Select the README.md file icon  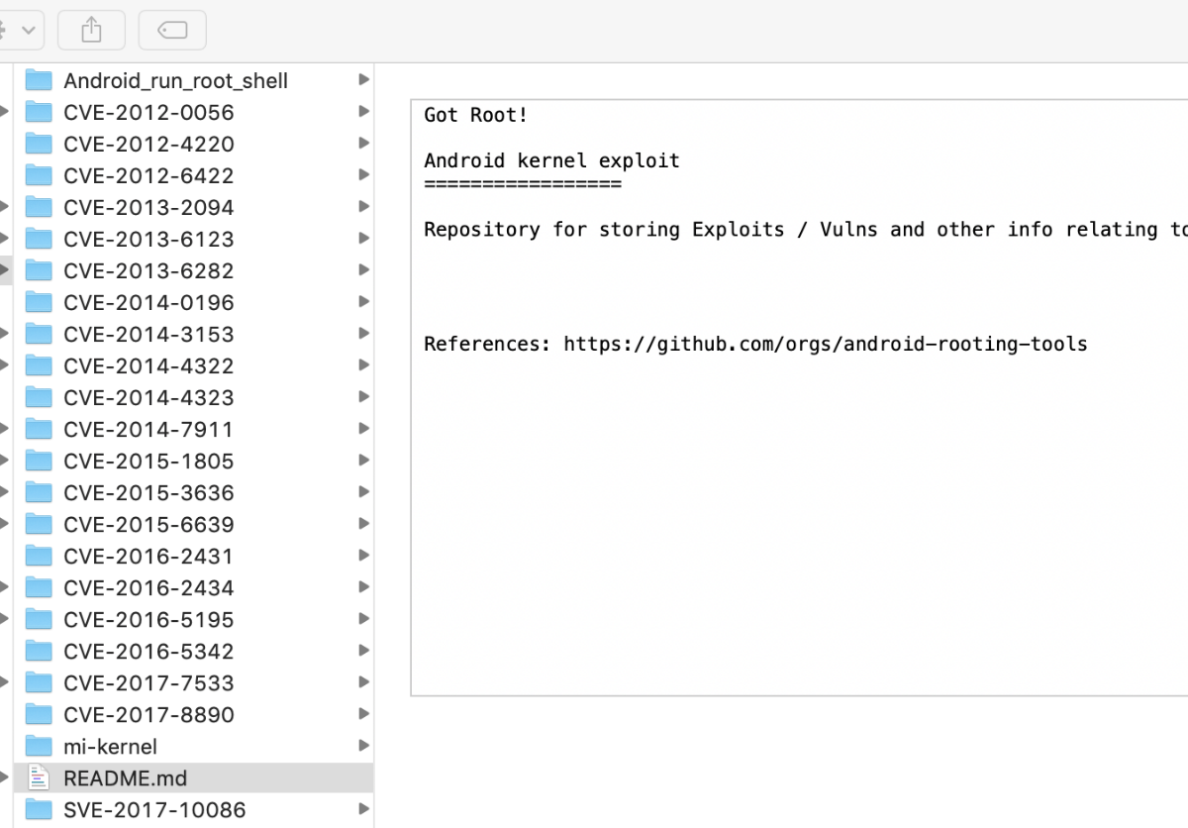point(38,777)
